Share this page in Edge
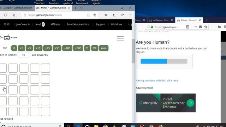Image resolution: width=226 pixels, height=127 pixels. [122, 15]
